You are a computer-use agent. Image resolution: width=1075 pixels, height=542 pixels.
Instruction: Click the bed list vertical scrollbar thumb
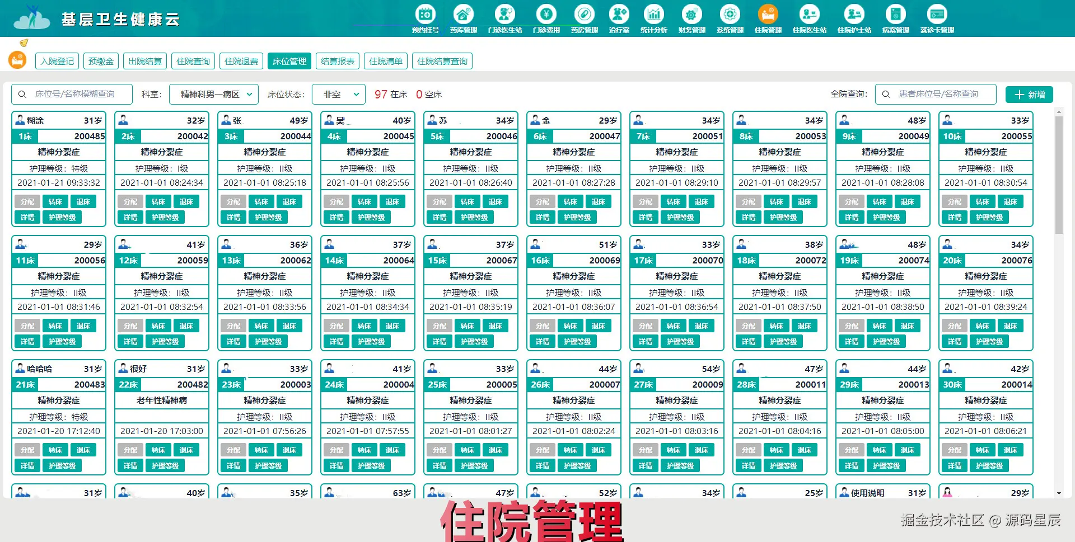(1059, 175)
